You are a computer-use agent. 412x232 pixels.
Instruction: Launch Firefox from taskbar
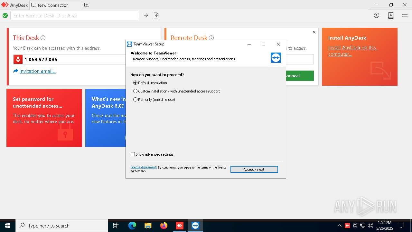click(x=164, y=226)
